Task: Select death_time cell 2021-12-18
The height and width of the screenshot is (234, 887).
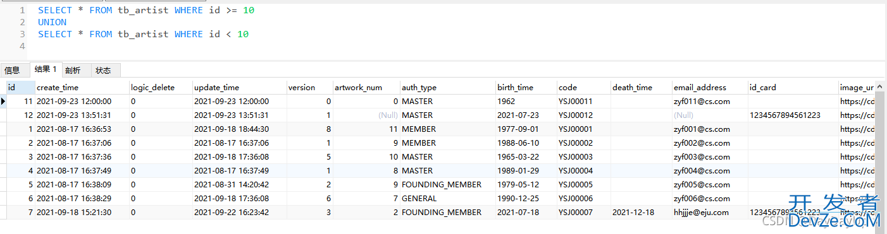Action: [x=641, y=212]
